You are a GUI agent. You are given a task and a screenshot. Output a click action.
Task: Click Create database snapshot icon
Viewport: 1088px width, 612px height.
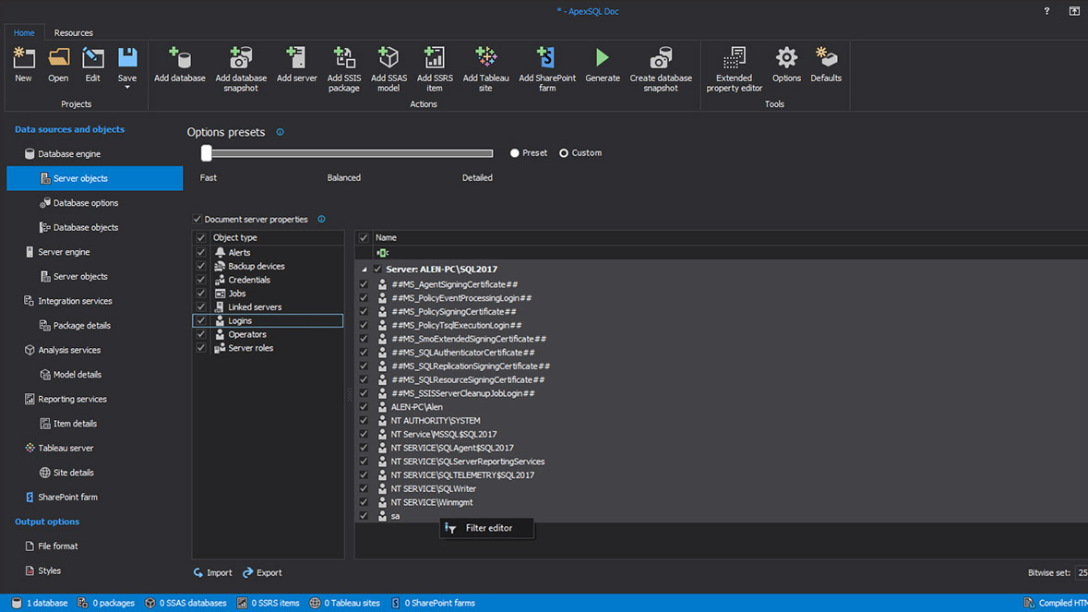(x=661, y=57)
